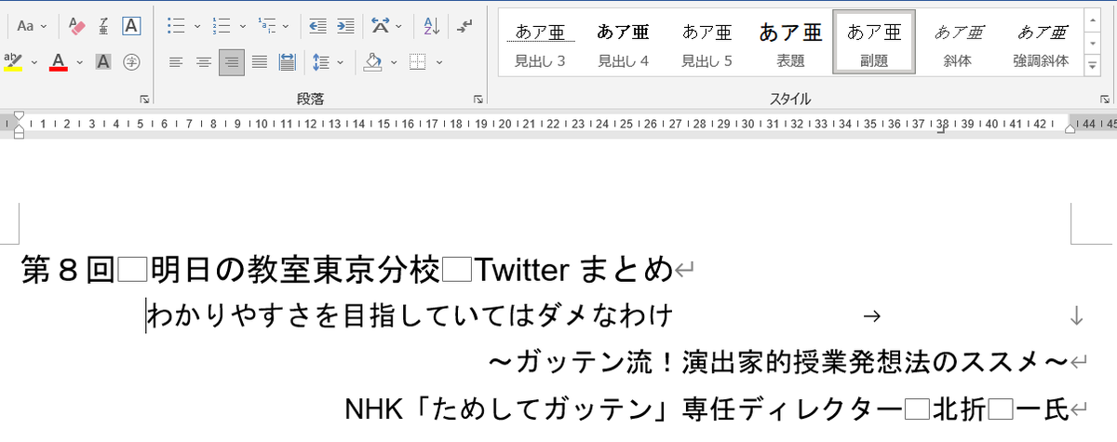
Task: Click the Multilevel List icon
Action: 267,25
